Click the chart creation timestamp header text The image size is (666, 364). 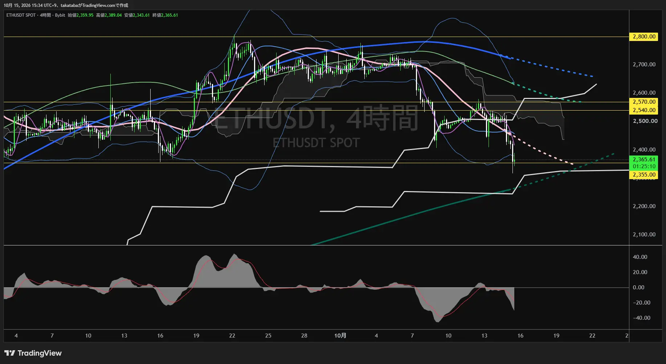[66, 5]
